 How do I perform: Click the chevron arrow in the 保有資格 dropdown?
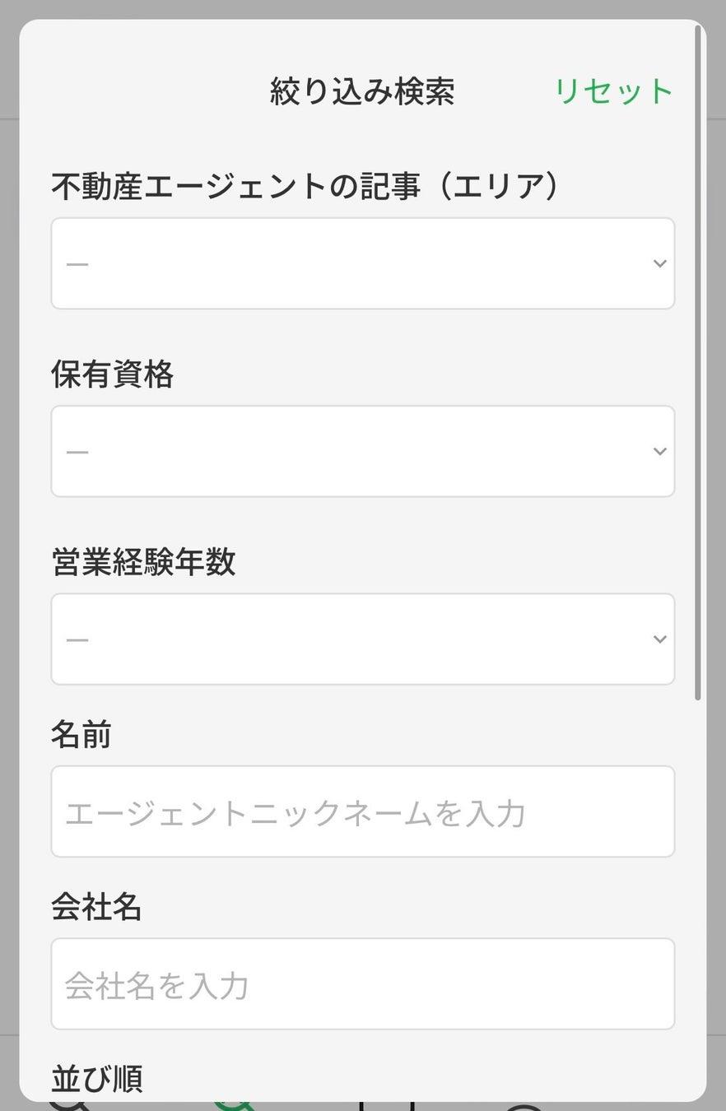click(659, 451)
